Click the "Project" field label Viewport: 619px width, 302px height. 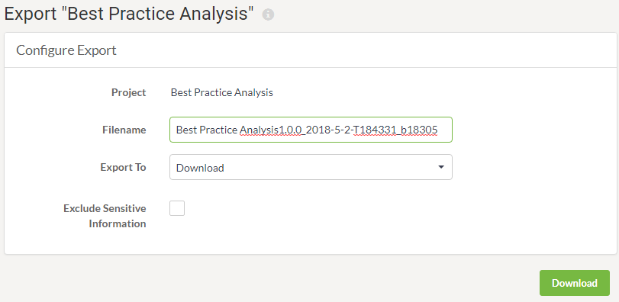129,92
